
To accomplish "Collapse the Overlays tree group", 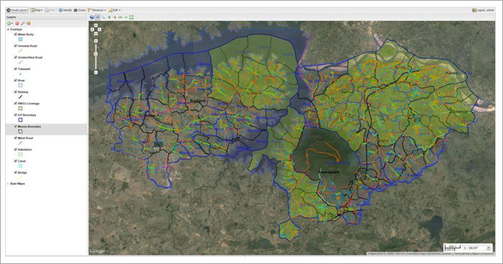I will click(8, 29).
